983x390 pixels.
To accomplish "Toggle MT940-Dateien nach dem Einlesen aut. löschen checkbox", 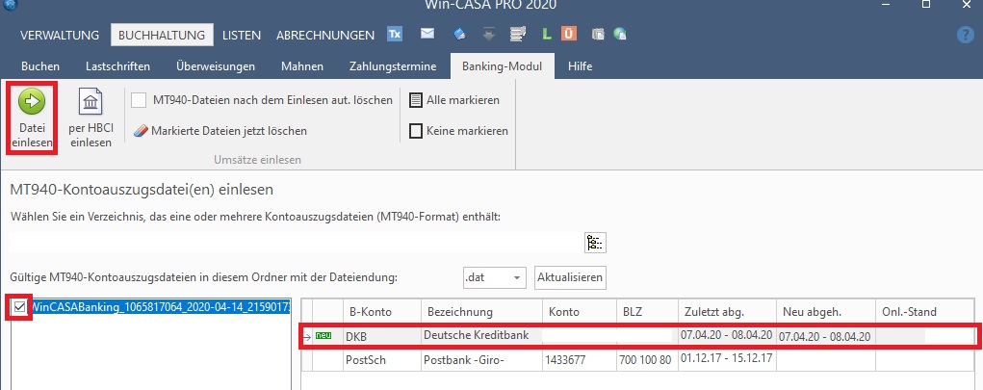I will click(x=139, y=100).
